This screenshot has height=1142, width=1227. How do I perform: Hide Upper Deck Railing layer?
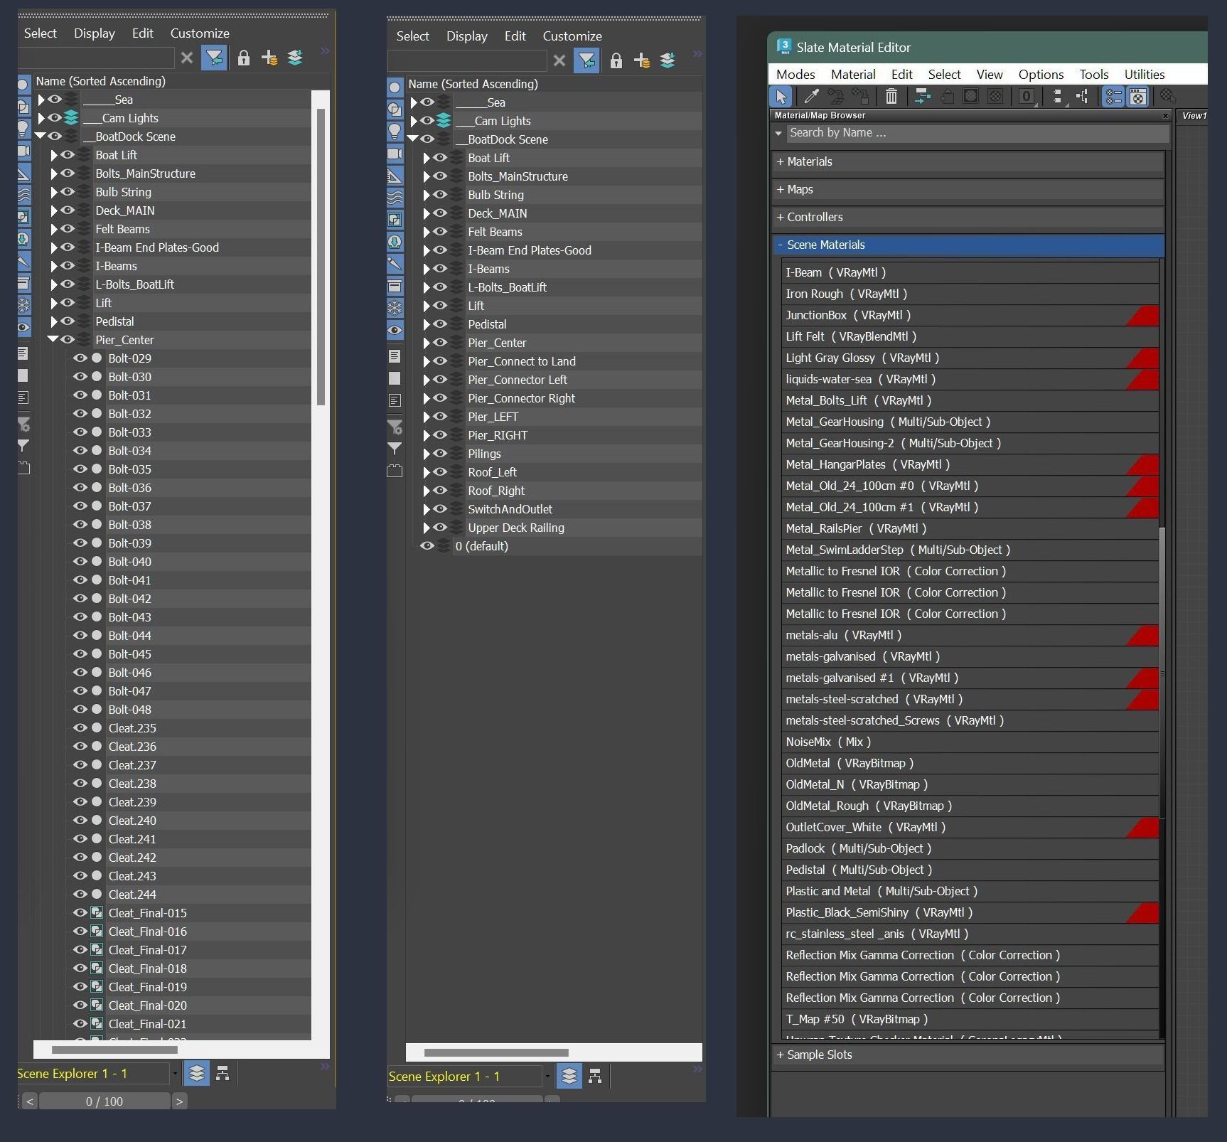(x=440, y=528)
